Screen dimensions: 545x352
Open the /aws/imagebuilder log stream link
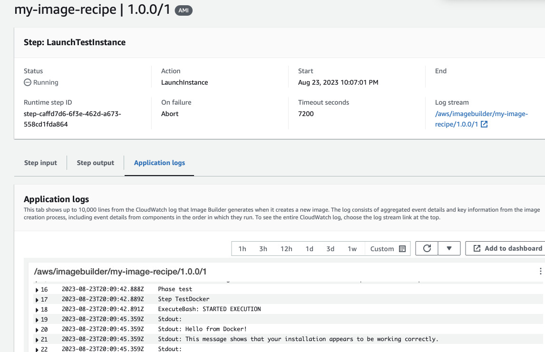click(481, 119)
